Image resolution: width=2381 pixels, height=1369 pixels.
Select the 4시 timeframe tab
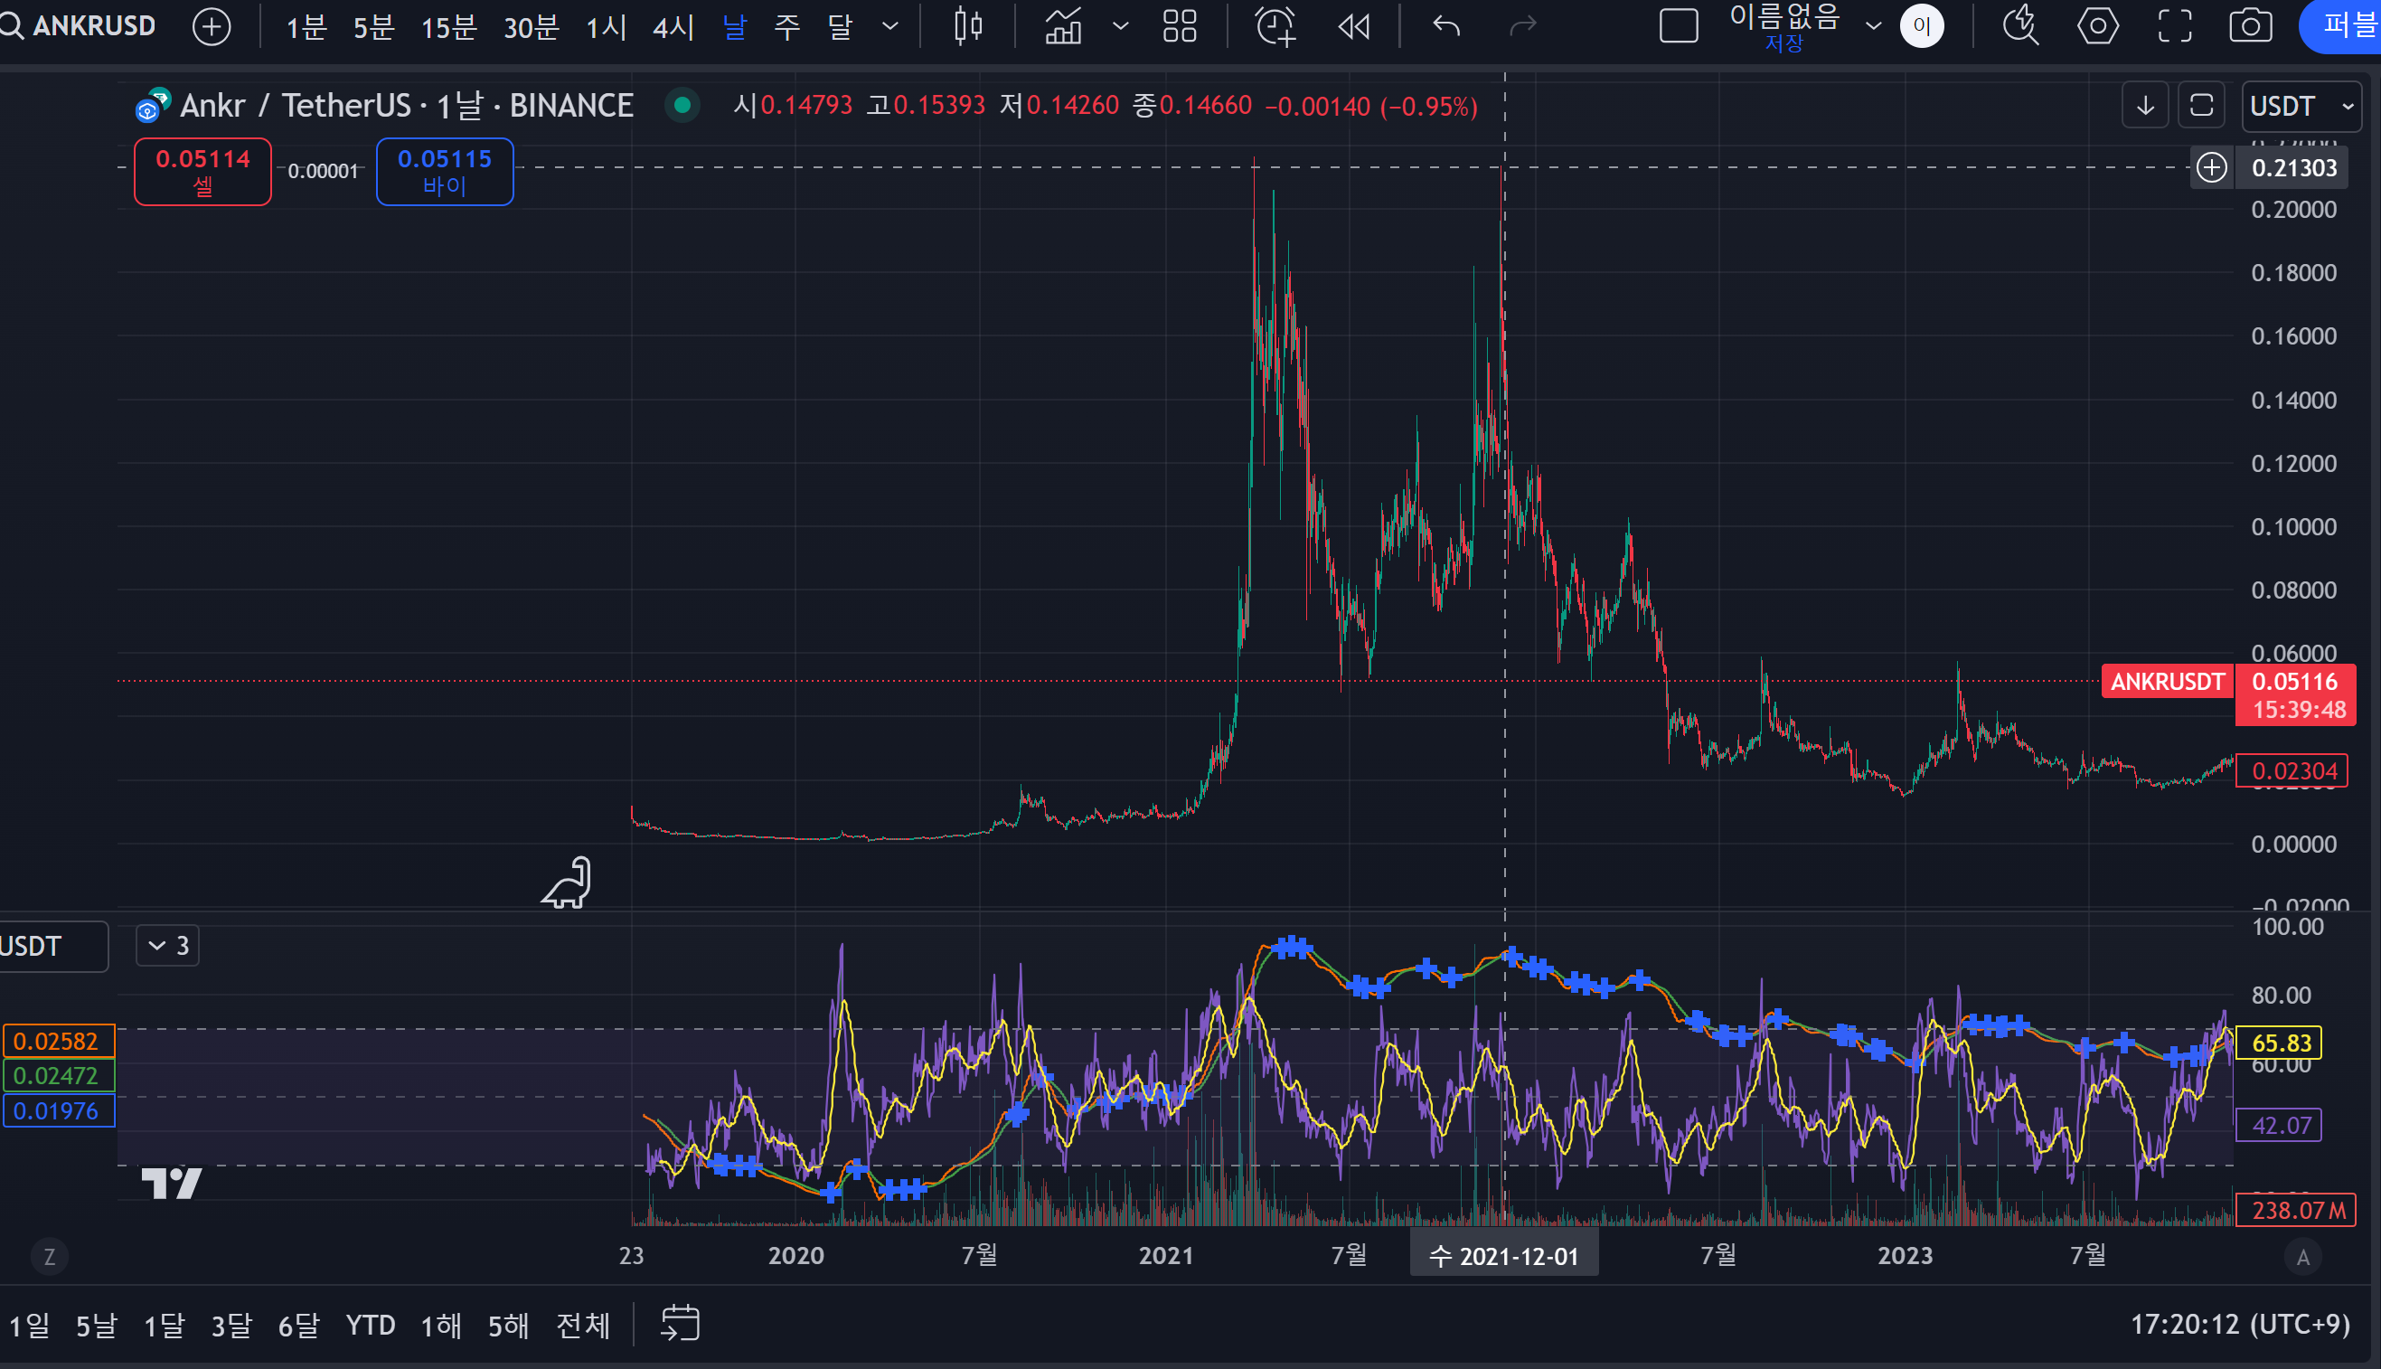tap(673, 26)
